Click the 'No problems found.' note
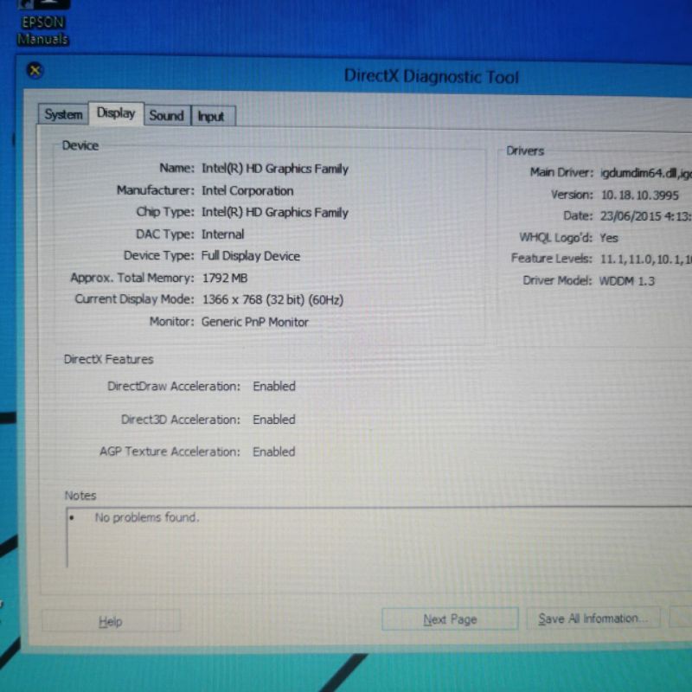Image resolution: width=692 pixels, height=692 pixels. pos(146,517)
